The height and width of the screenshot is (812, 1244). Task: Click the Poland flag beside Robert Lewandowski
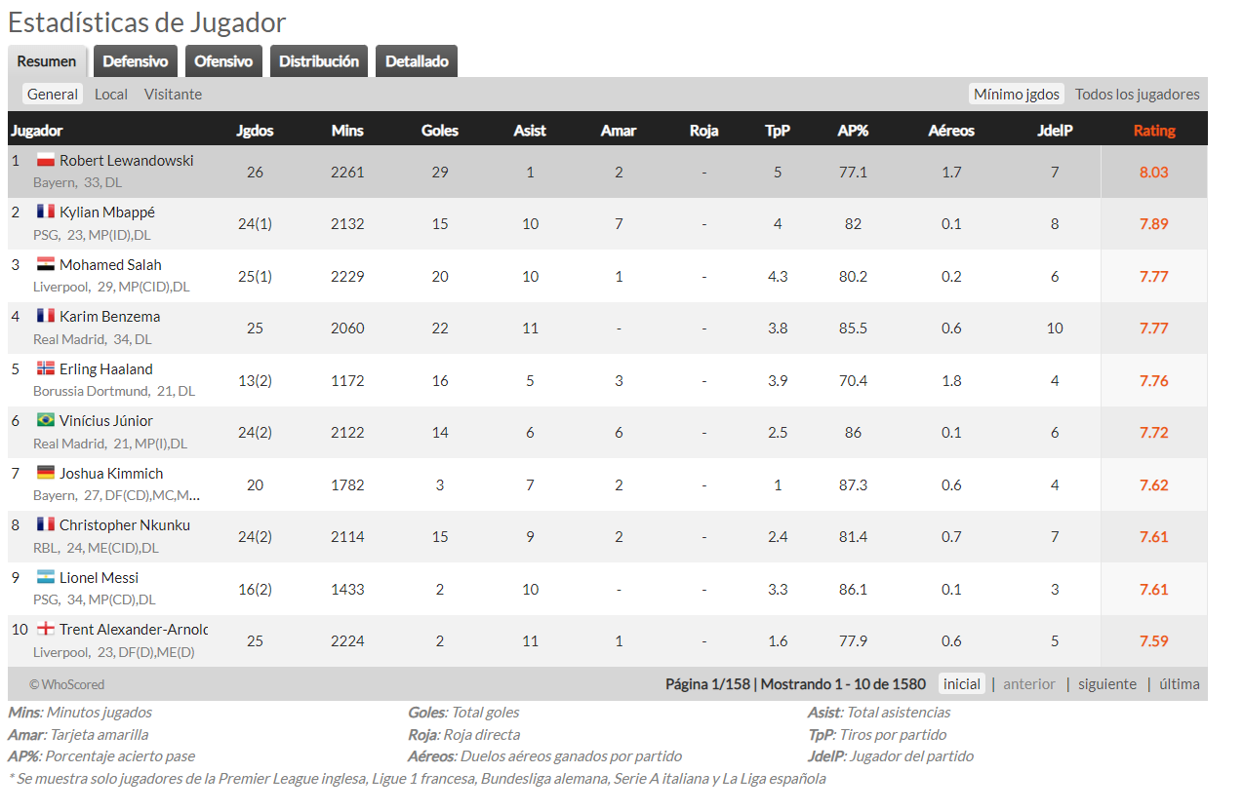(x=45, y=160)
